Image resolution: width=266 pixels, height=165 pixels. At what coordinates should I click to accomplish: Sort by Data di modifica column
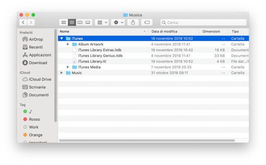[x=174, y=31]
